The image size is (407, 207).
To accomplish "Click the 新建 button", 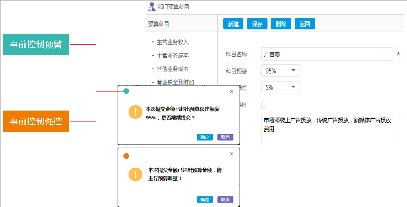I will pos(233,23).
